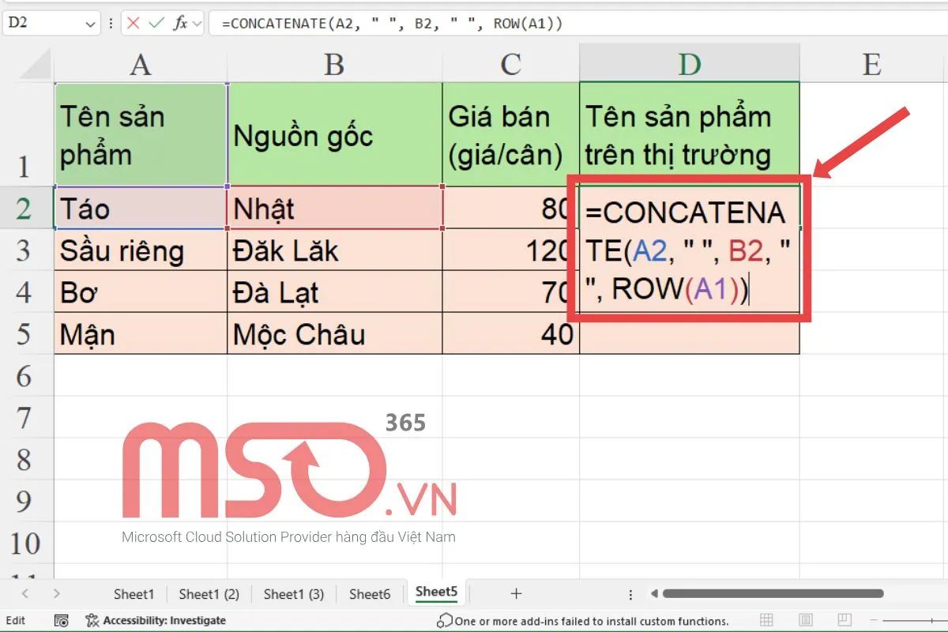948x632 pixels.
Task: Select Page Layout view icon
Action: 805,621
